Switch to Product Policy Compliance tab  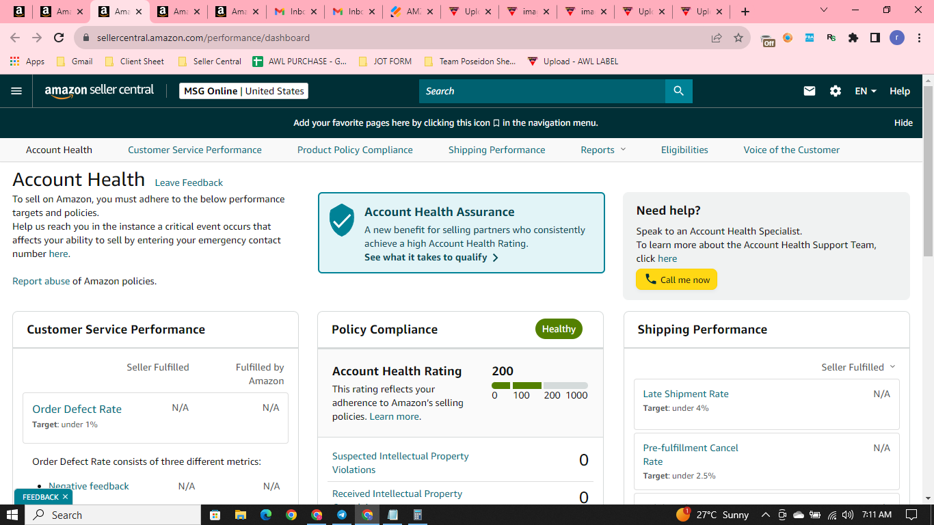tap(355, 150)
